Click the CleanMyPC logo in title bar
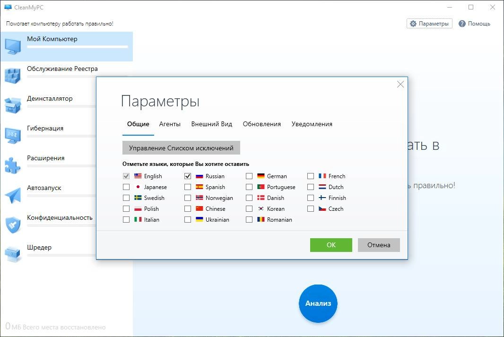504x337 pixels. (x=8, y=7)
